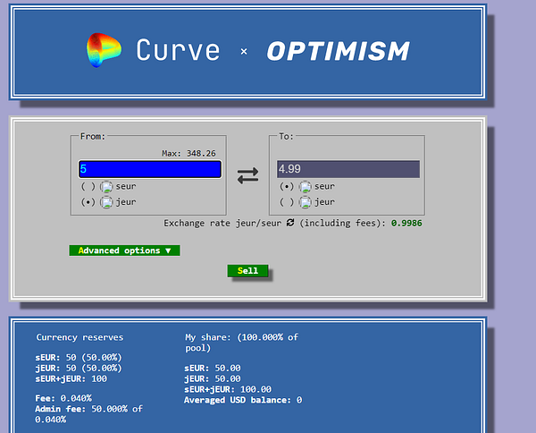The width and height of the screenshot is (536, 433).
Task: Refresh the exchange rate with the swap icon
Action: (x=290, y=223)
